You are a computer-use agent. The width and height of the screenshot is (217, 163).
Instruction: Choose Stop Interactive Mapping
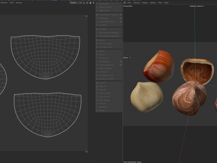pyautogui.click(x=109, y=36)
